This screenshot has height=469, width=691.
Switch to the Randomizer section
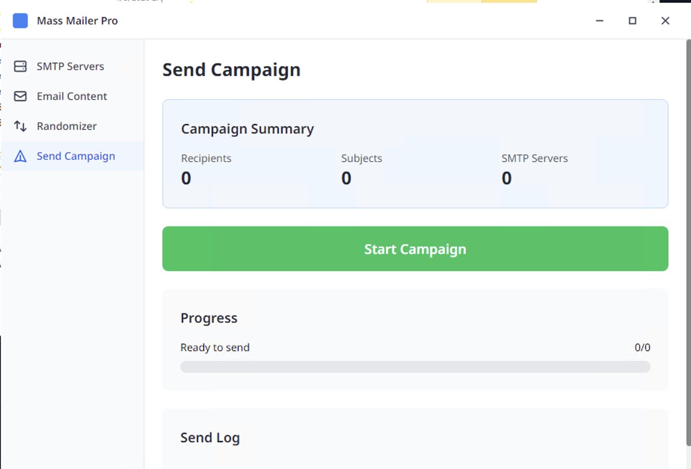pyautogui.click(x=67, y=126)
